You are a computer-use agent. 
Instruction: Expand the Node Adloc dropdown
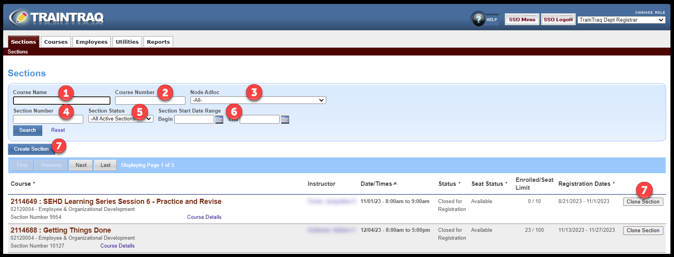pos(258,100)
